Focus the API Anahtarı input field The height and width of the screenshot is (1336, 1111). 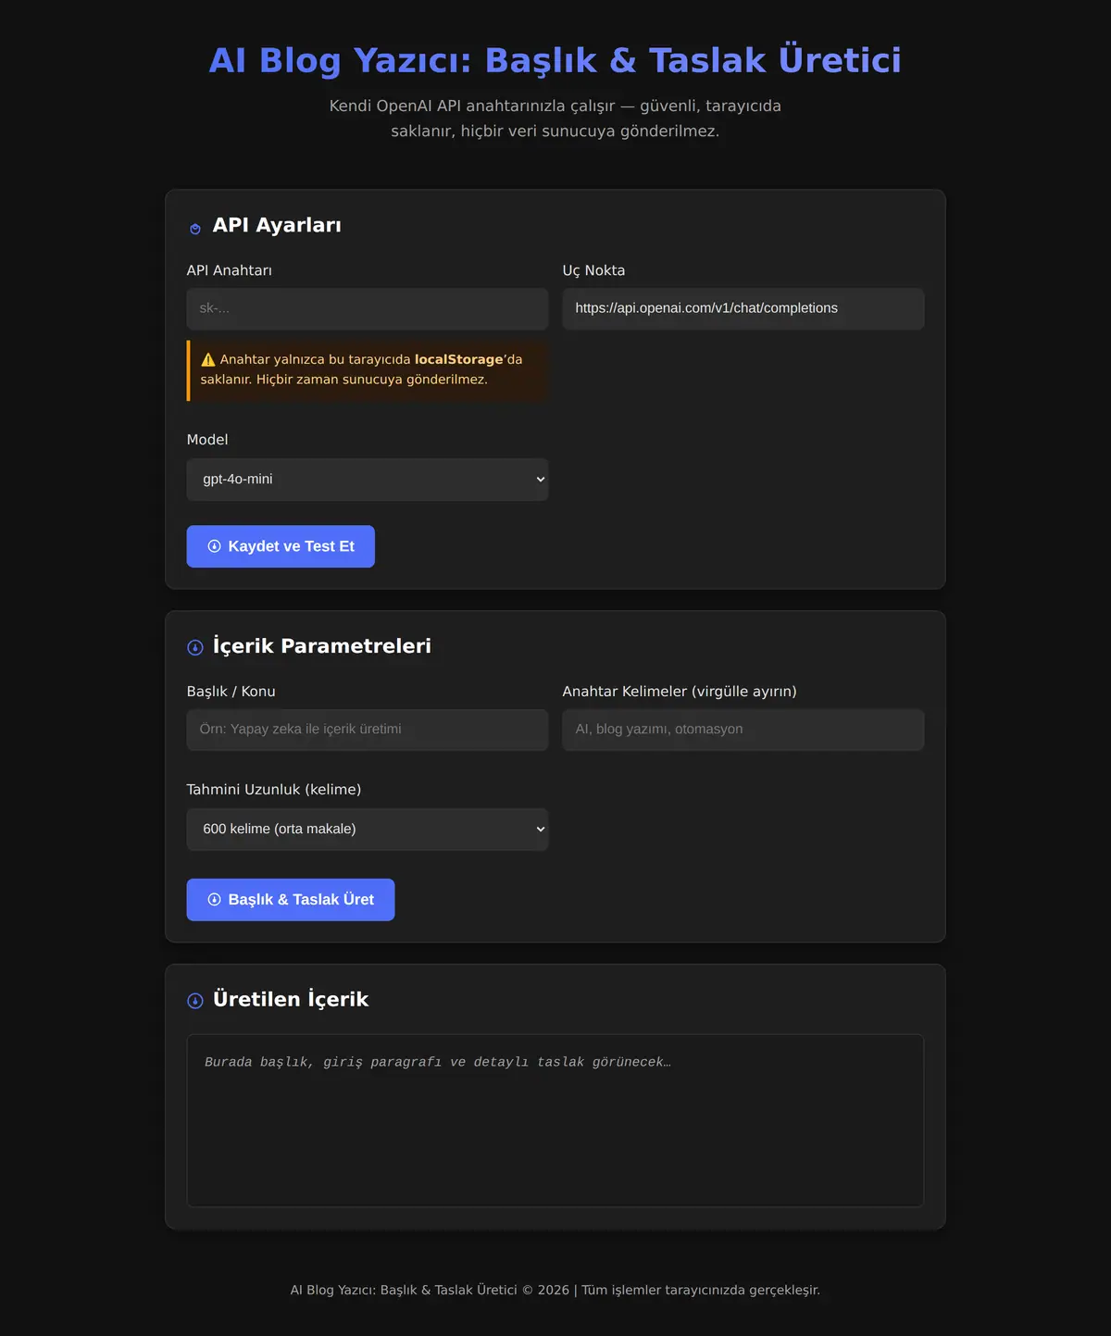368,308
